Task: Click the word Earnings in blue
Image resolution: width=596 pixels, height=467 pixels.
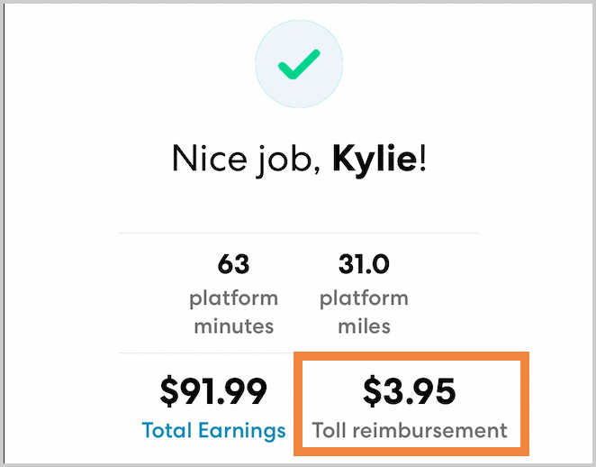Action: (242, 431)
